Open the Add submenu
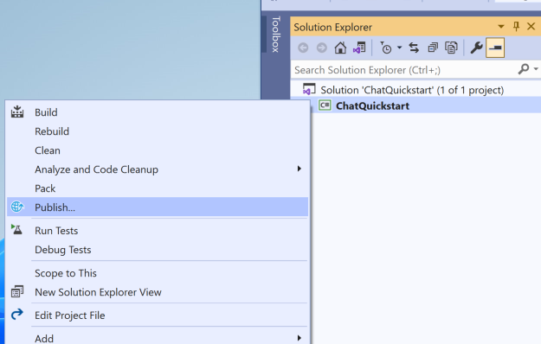 tap(158, 337)
